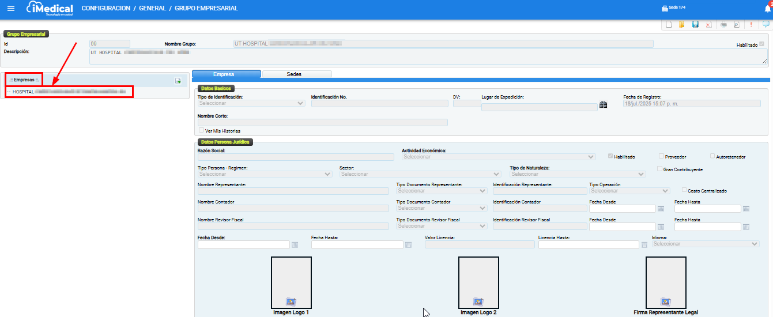Image resolution: width=773 pixels, height=317 pixels.
Task: Select the Empresa tab
Action: pyautogui.click(x=226, y=74)
